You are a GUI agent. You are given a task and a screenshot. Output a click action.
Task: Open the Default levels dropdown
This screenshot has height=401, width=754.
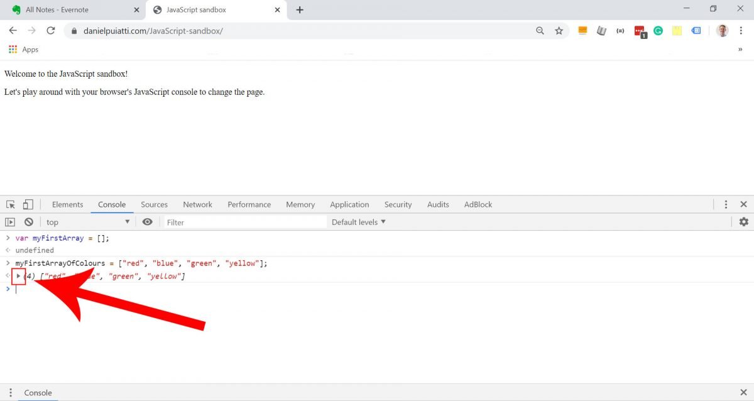[359, 222]
